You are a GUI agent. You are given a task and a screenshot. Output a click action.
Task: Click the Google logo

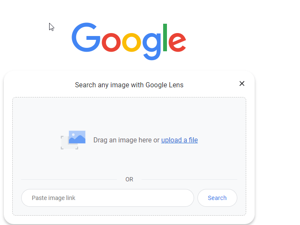tap(129, 41)
